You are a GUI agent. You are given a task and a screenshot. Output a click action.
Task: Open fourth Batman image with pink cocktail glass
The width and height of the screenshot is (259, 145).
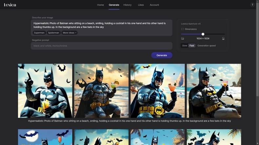click(x=214, y=91)
